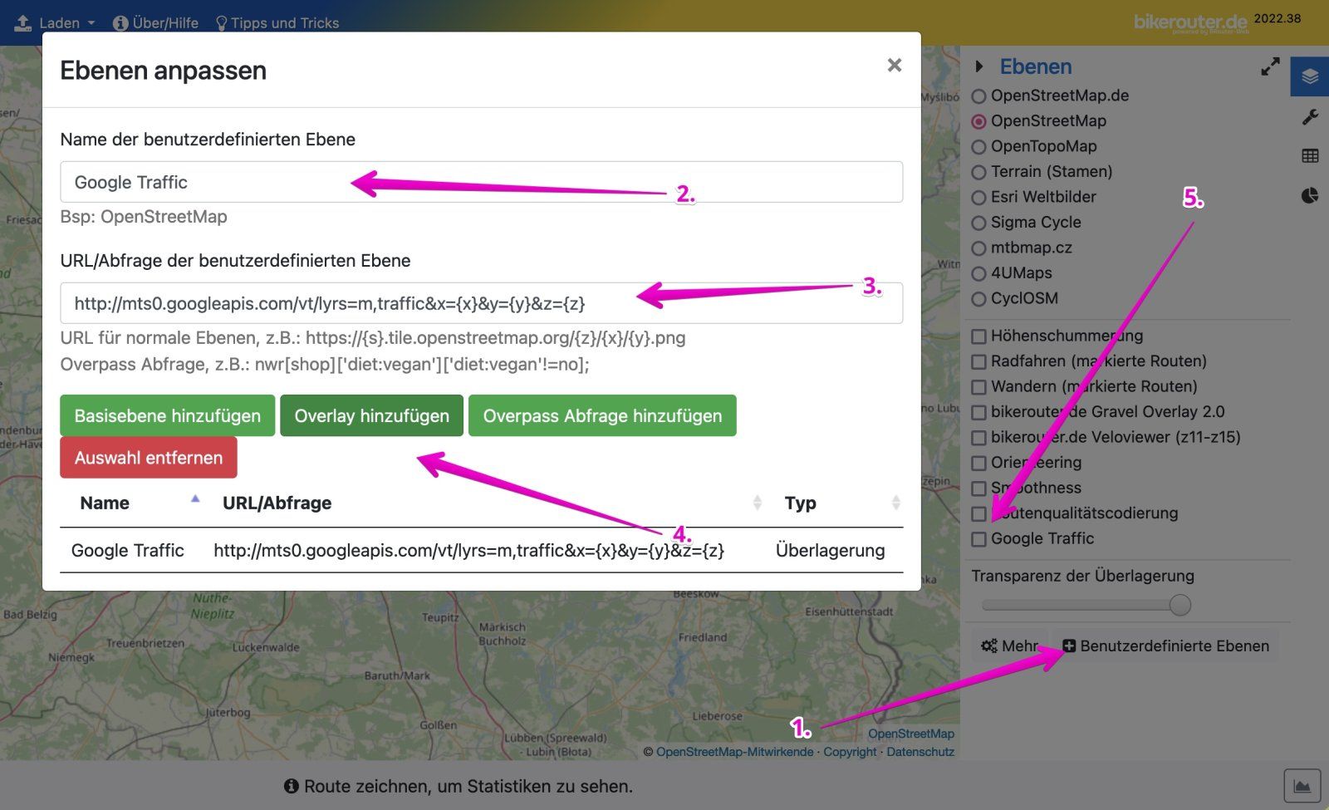Open the table data list icon

click(1309, 156)
